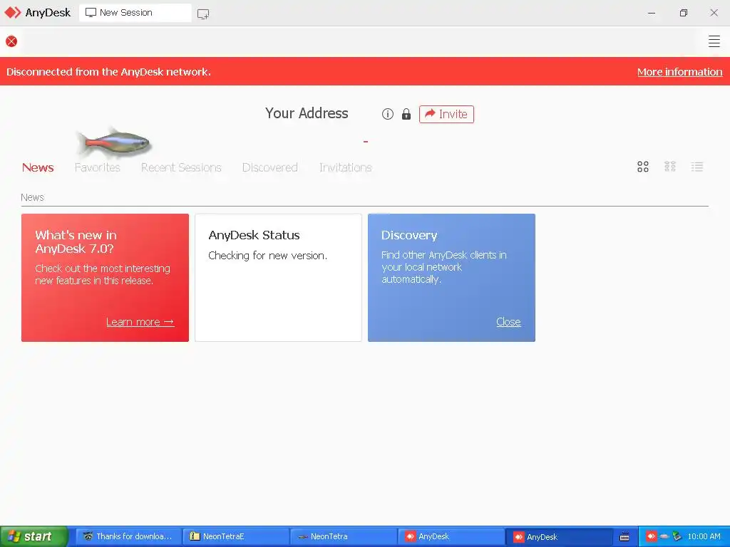Click the lock icon for unattended access
The image size is (730, 547).
tap(406, 114)
